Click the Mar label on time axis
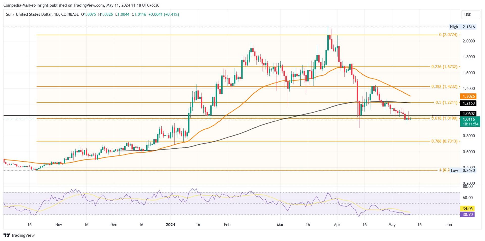Image resolution: width=485 pixels, height=241 pixels. point(280,225)
